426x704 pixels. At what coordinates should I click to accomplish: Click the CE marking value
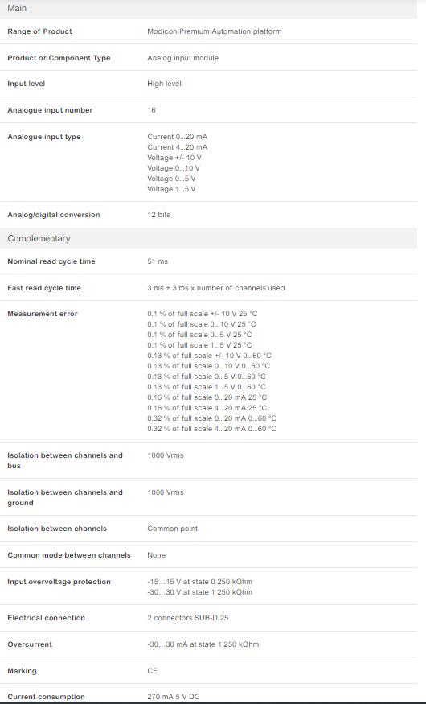[x=152, y=671]
